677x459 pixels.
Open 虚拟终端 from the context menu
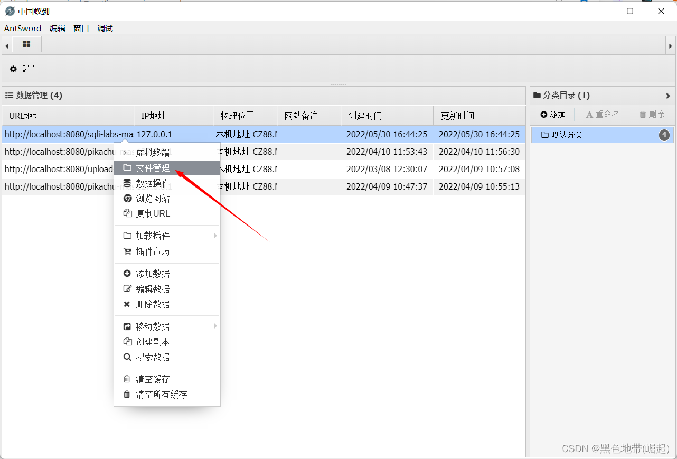click(x=153, y=152)
